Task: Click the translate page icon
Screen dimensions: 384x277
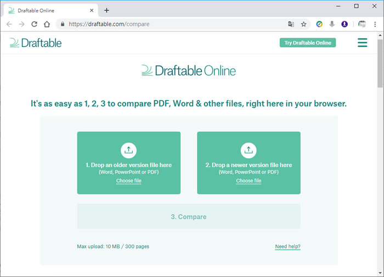Action: pos(291,24)
